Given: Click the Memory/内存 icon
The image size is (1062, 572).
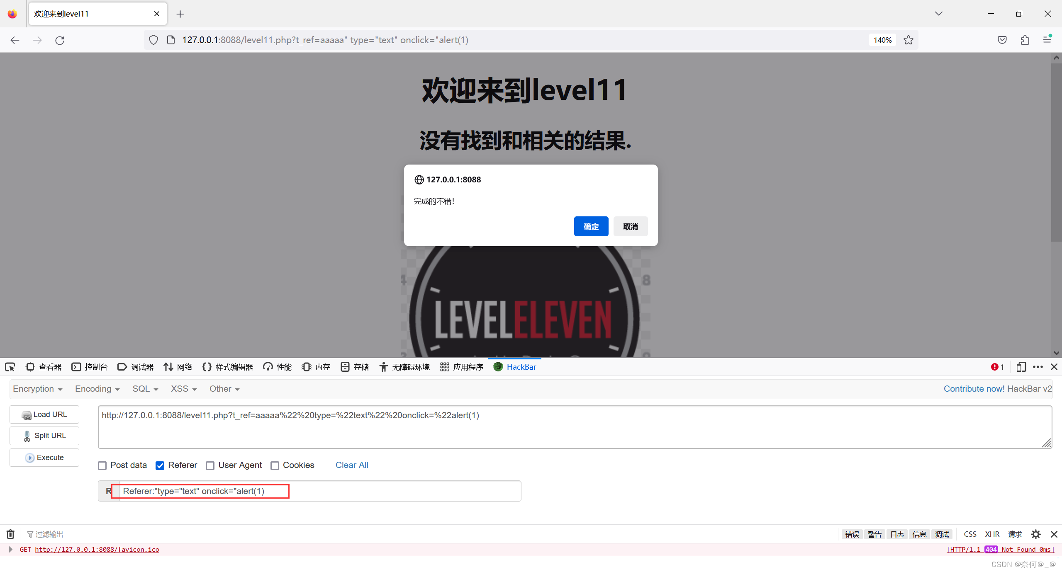Looking at the screenshot, I should tap(307, 367).
